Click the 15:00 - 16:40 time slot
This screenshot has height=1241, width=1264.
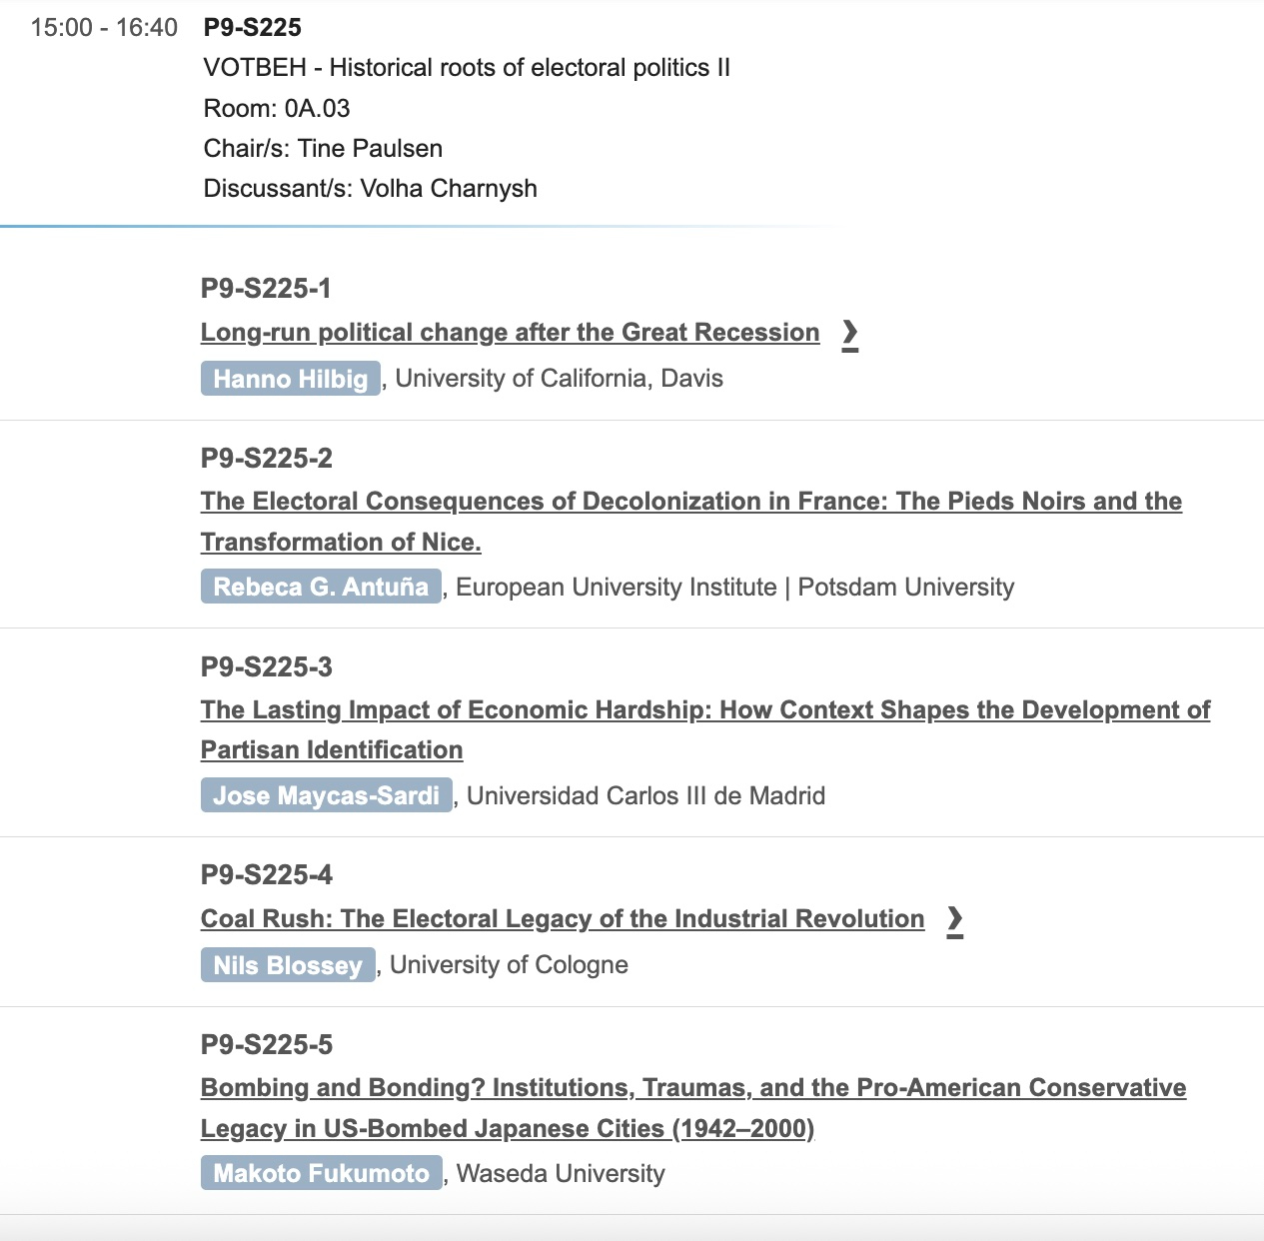(x=104, y=27)
